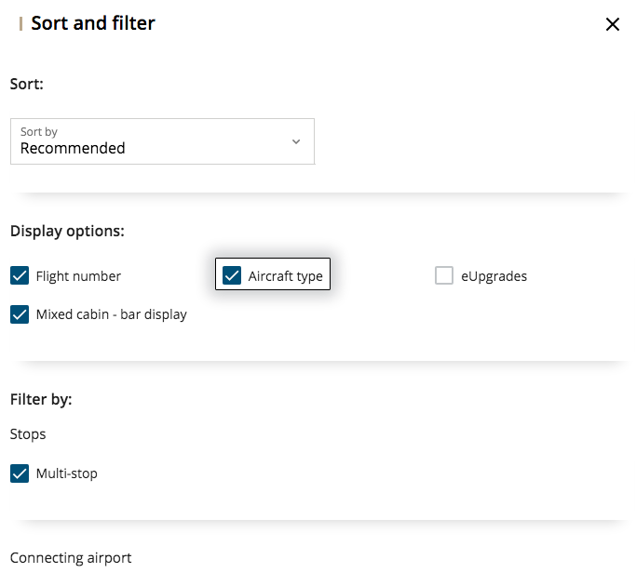Image resolution: width=636 pixels, height=573 pixels.
Task: Click the eUpgrades label text
Action: point(494,276)
